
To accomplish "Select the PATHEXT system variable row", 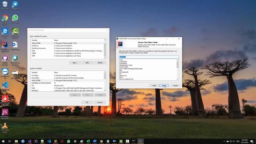I will tap(67, 90).
